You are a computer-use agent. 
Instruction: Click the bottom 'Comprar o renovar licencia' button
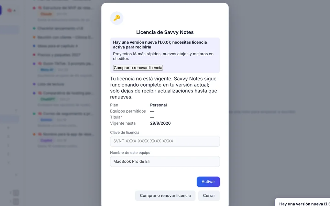point(165,195)
